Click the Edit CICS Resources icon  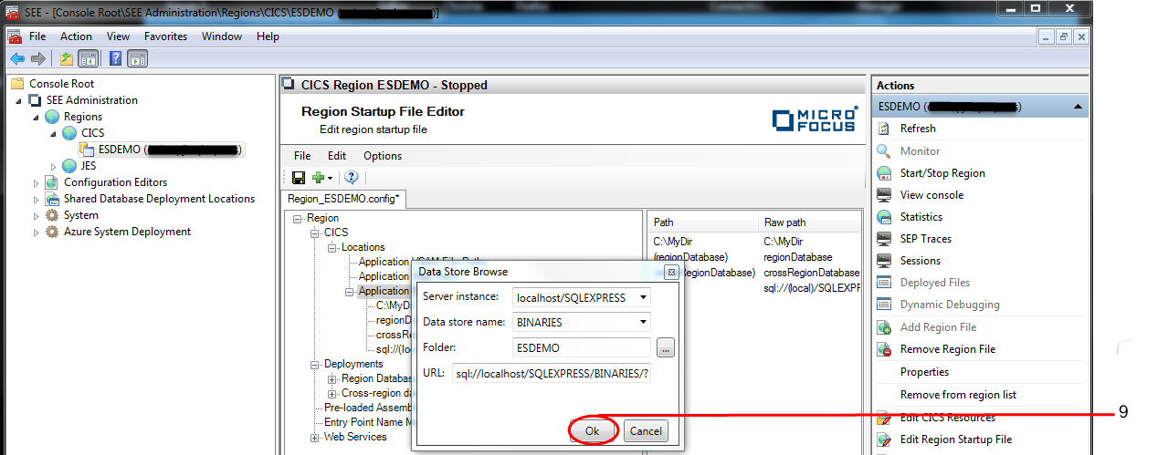(884, 418)
